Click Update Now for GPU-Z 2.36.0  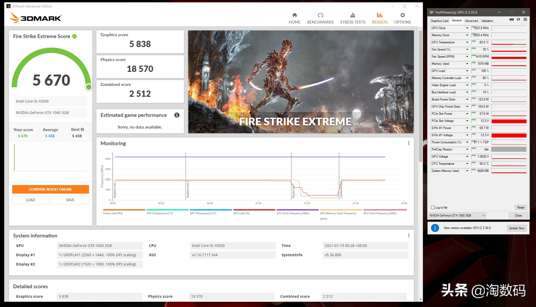(516, 228)
